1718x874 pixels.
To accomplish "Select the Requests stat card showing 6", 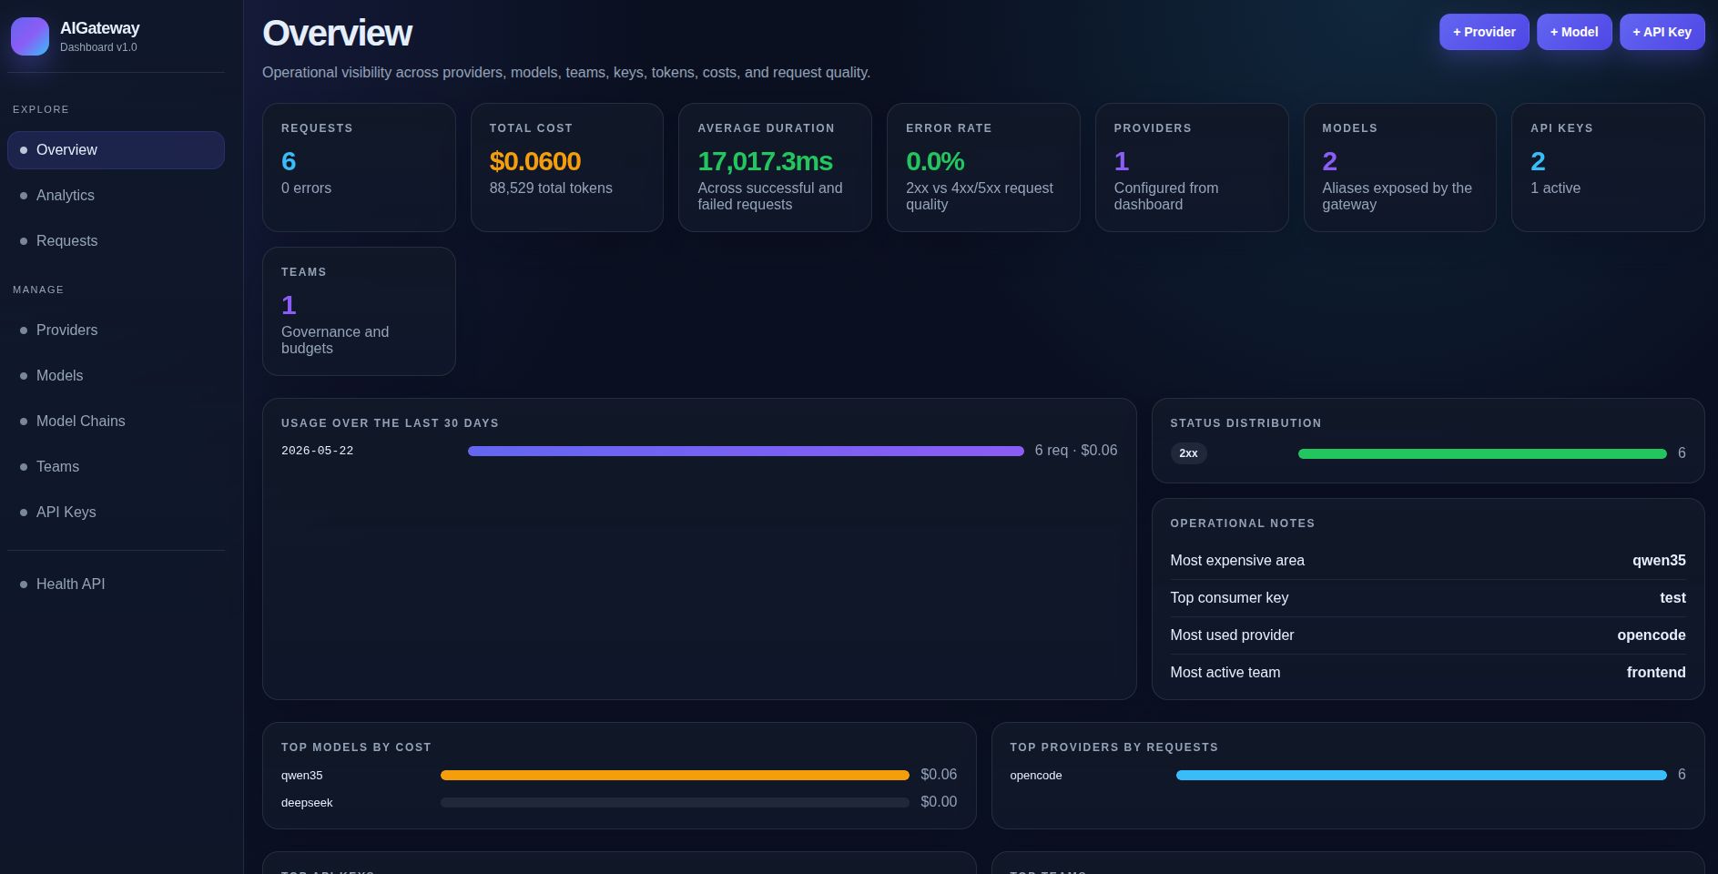I will (359, 168).
